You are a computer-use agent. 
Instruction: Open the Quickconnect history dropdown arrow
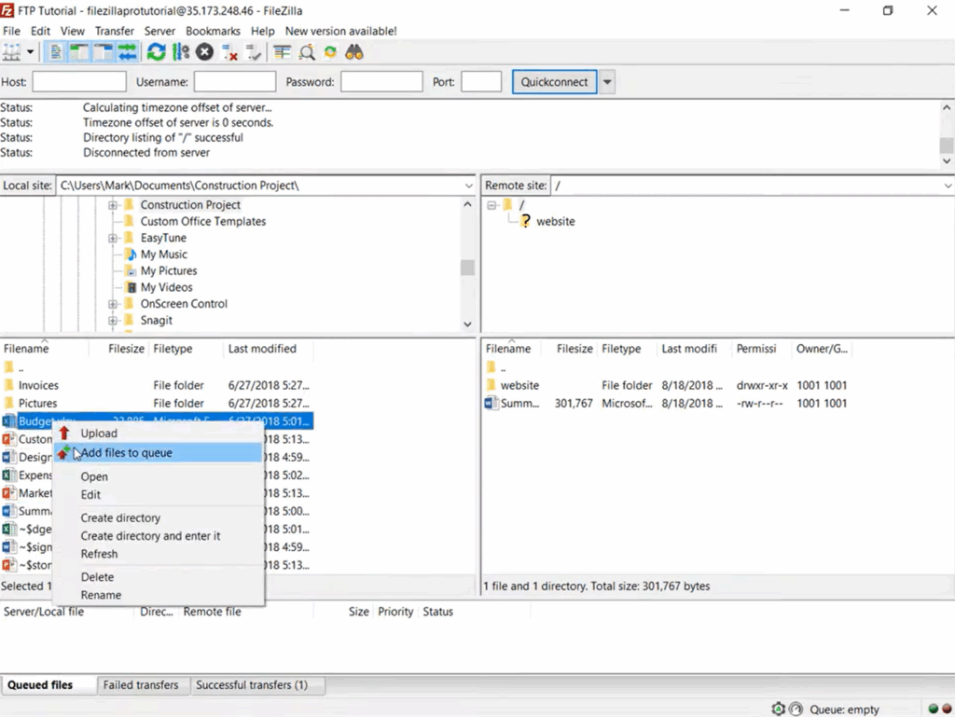click(x=607, y=82)
